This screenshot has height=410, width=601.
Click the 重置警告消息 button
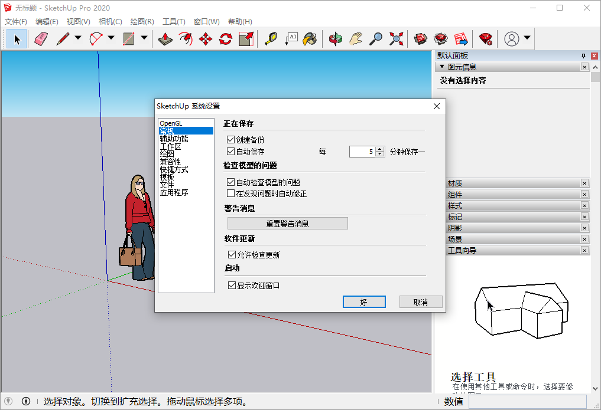[x=287, y=223]
